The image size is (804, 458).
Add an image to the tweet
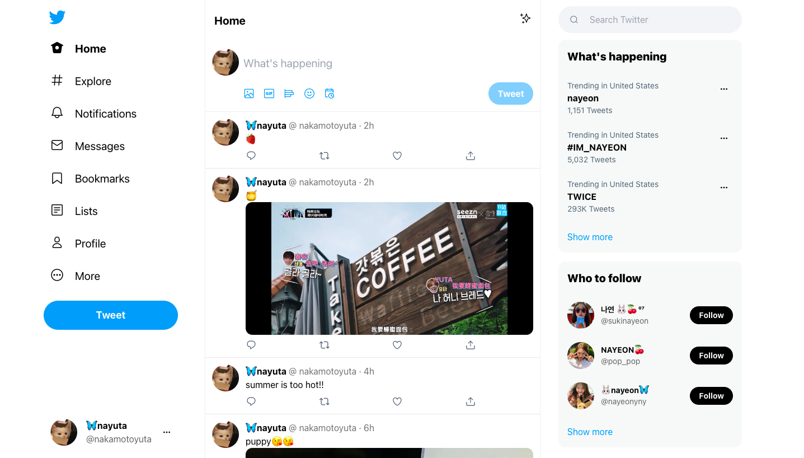(249, 94)
